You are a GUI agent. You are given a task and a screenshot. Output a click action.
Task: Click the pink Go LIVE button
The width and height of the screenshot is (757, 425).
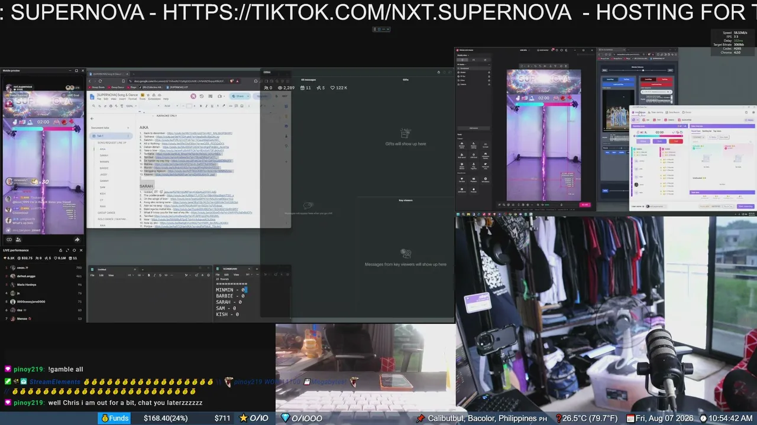(x=585, y=205)
